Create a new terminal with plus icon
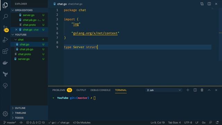 point(188,90)
